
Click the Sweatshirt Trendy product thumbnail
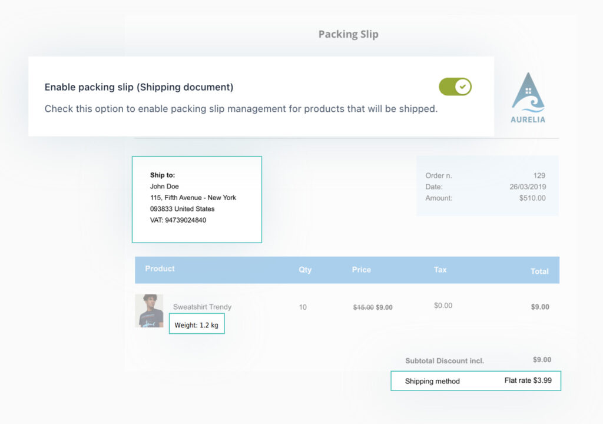click(149, 311)
